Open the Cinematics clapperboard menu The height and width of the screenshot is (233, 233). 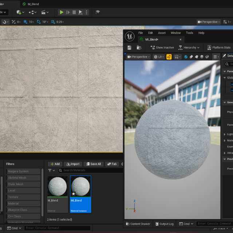[x=45, y=12]
